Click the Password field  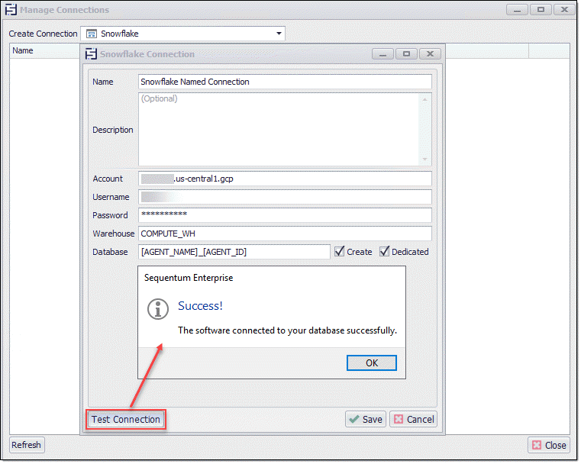pyautogui.click(x=285, y=215)
